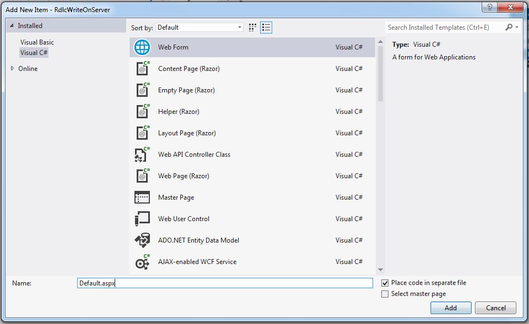Select Visual C# in templates tree
Screen dimensions: 529x324
pos(34,53)
